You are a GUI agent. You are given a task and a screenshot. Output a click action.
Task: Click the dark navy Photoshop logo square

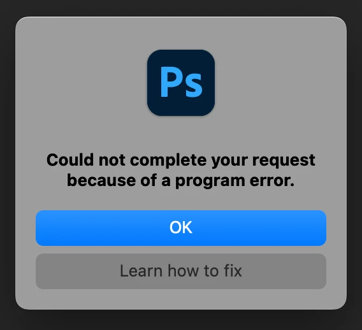[x=181, y=83]
